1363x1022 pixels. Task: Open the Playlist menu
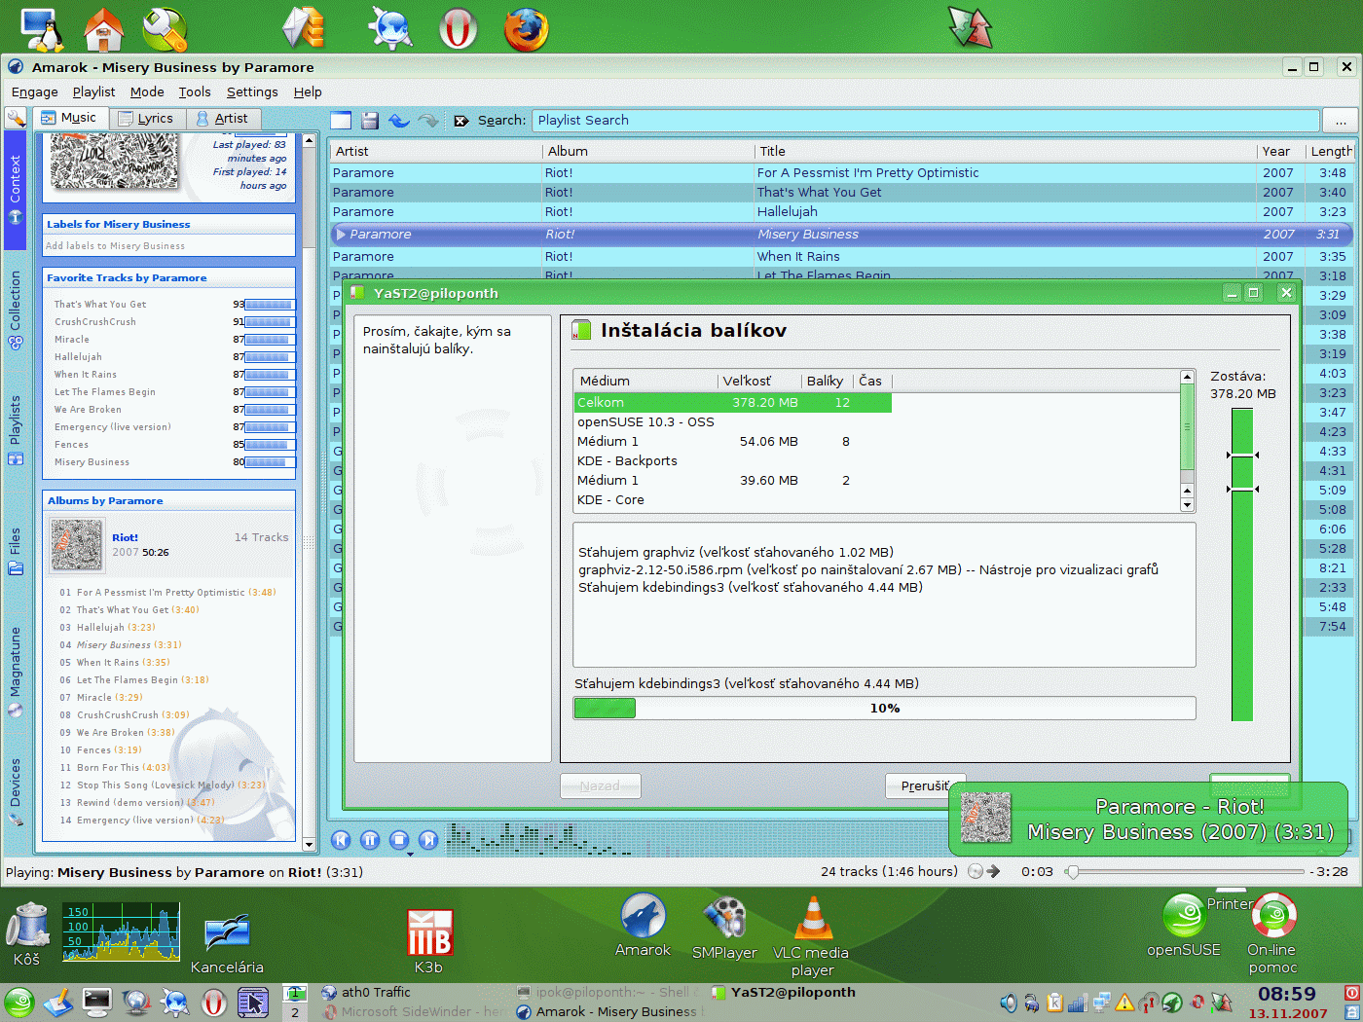(93, 91)
